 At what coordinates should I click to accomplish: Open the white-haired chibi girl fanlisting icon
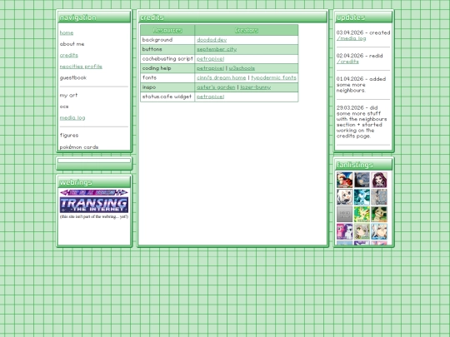[344, 197]
